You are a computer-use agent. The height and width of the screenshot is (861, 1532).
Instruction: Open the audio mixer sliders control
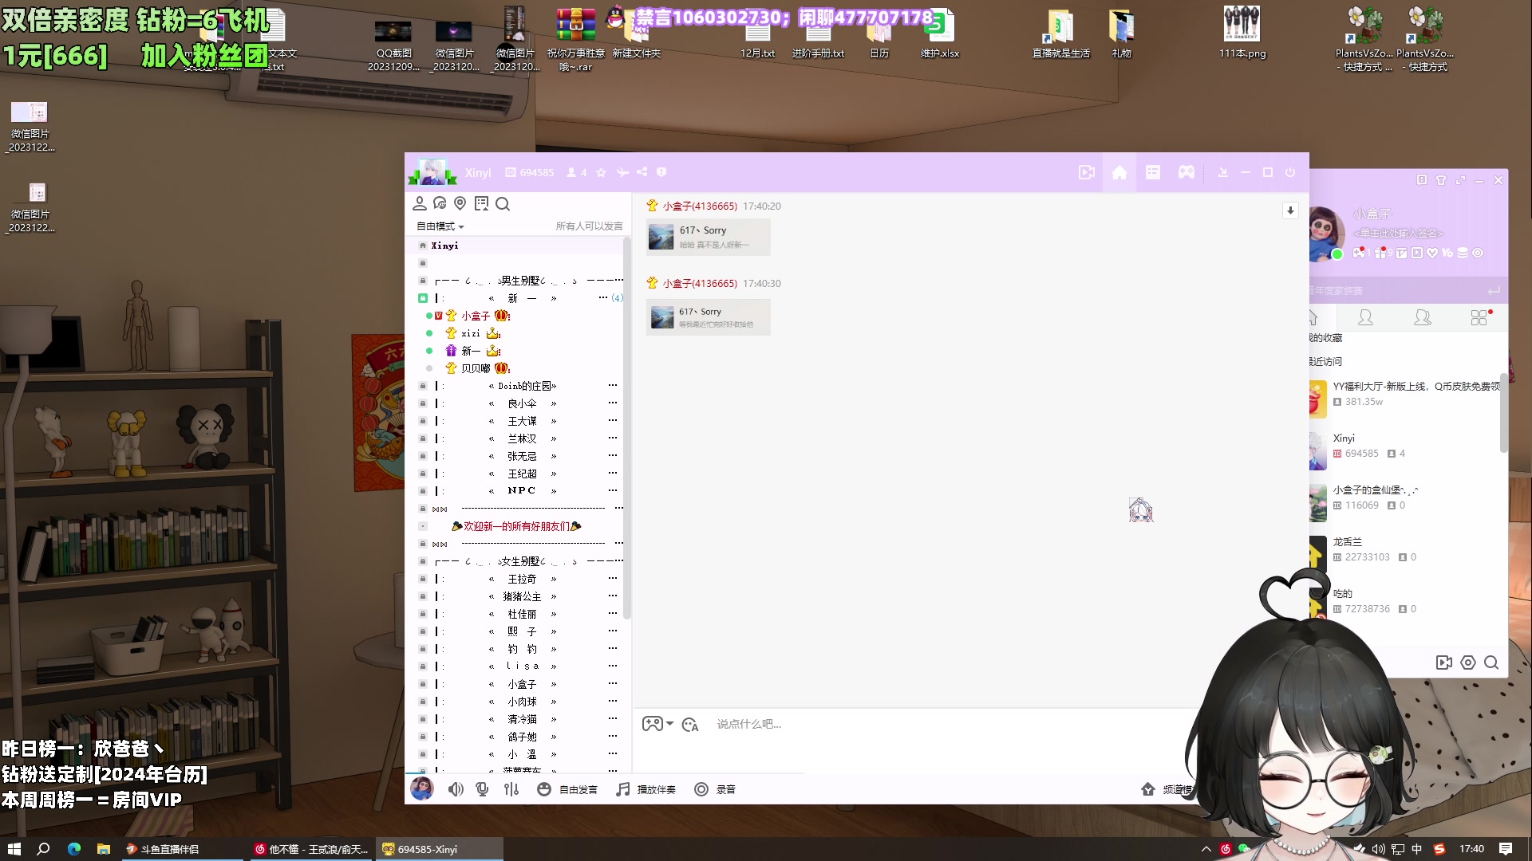click(511, 789)
